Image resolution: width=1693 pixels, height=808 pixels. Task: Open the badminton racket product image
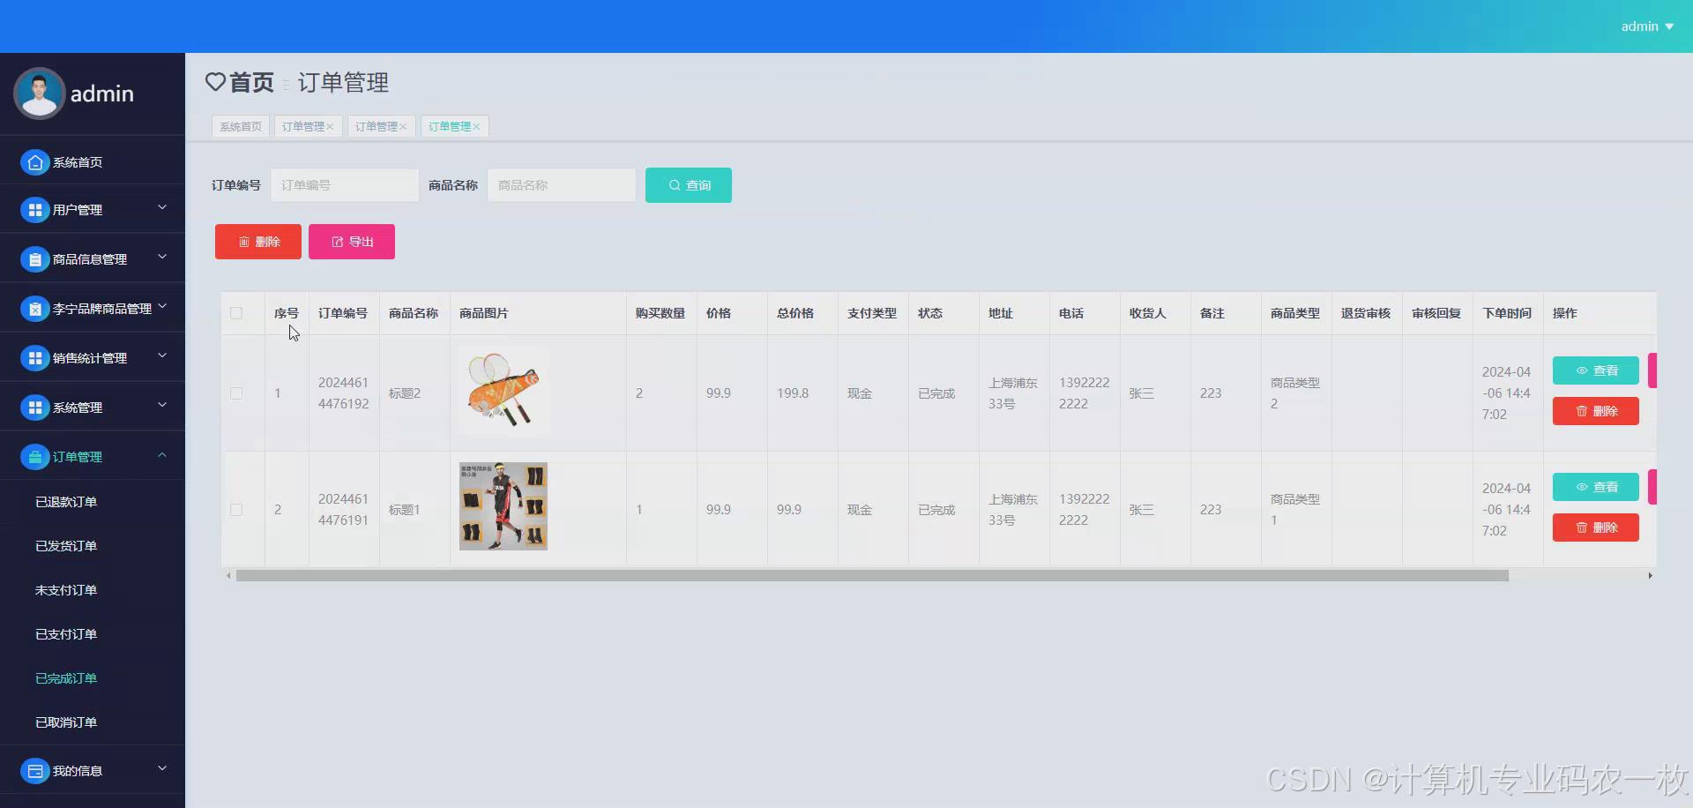(504, 390)
